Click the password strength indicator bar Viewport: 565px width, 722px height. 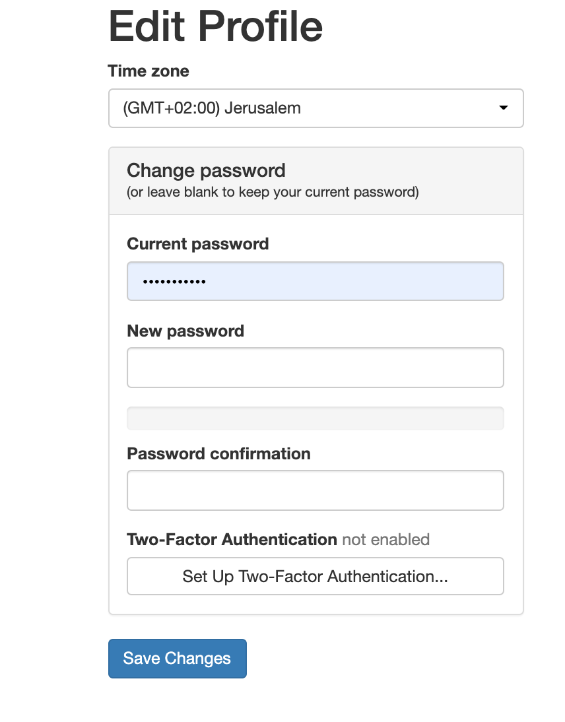tap(315, 418)
